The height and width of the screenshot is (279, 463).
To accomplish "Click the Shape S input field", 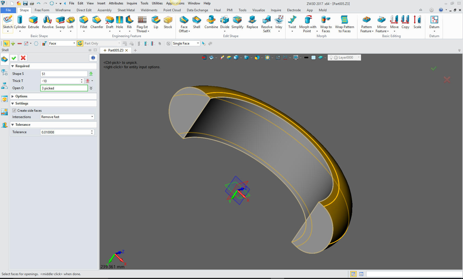I will 64,74.
